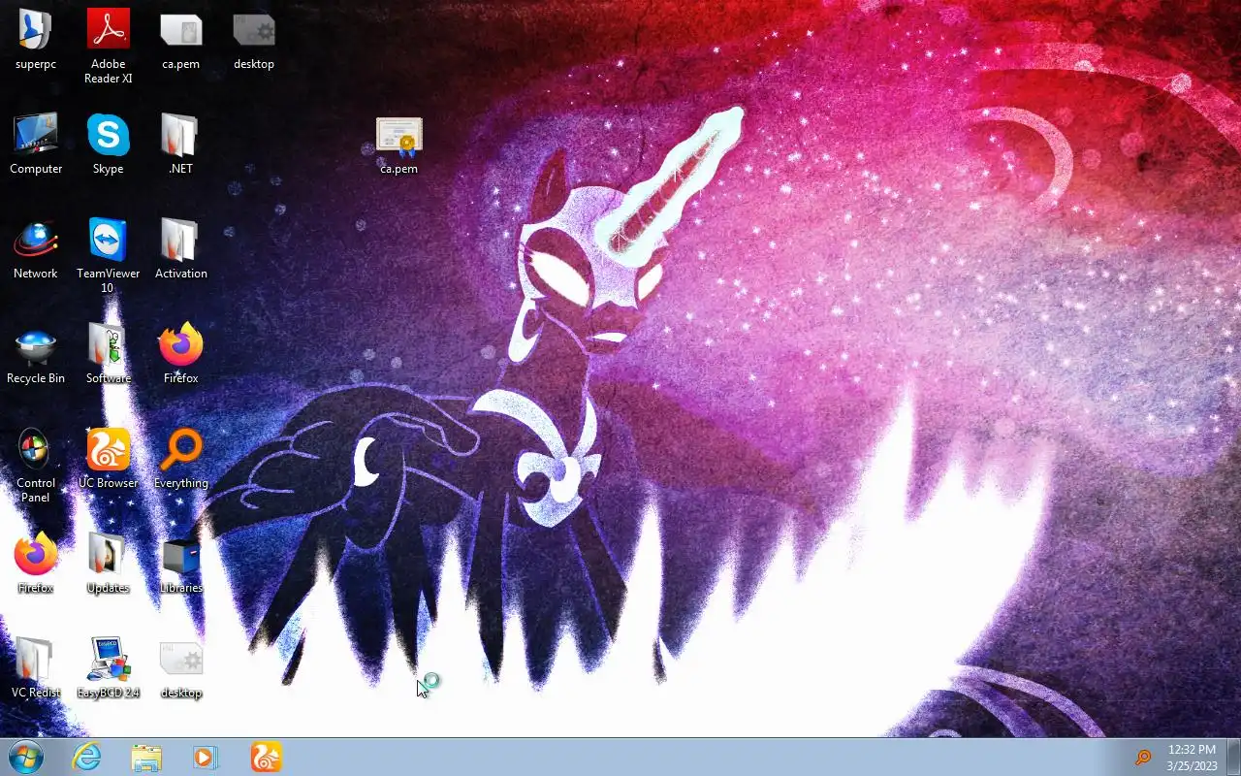This screenshot has height=776, width=1241.
Task: Launch UC Browser from taskbar
Action: [x=266, y=757]
